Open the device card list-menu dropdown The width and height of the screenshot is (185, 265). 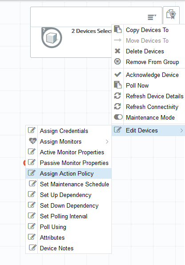152,17
